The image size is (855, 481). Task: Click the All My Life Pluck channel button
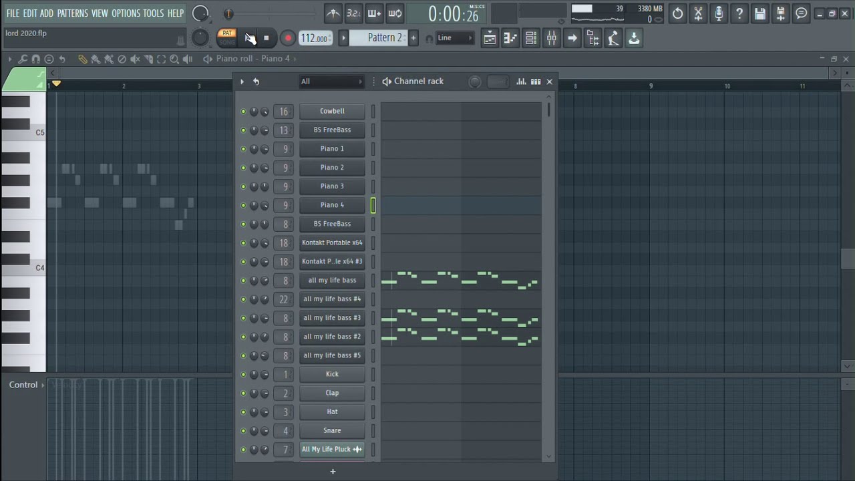pyautogui.click(x=332, y=450)
